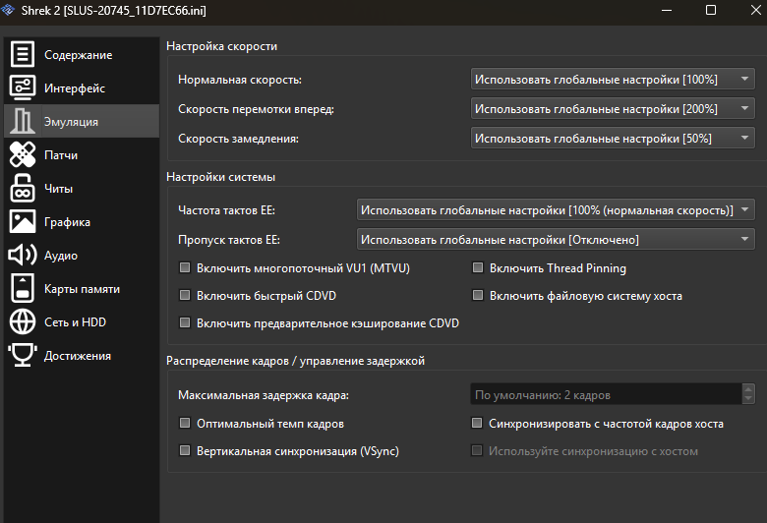Viewport: 767px width, 523px height.
Task: Go to the Патчи page
Action: [61, 155]
